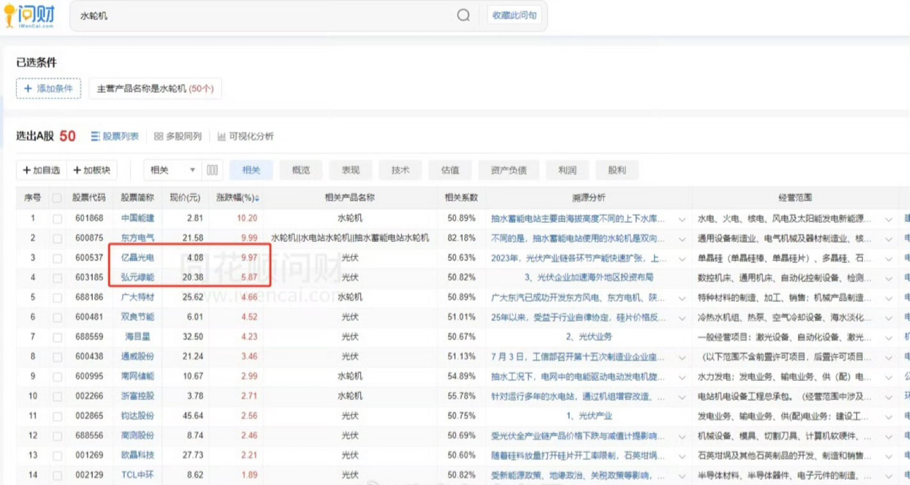Image resolution: width=910 pixels, height=485 pixels.
Task: Click the 现价(元) column header
Action: pyautogui.click(x=185, y=198)
